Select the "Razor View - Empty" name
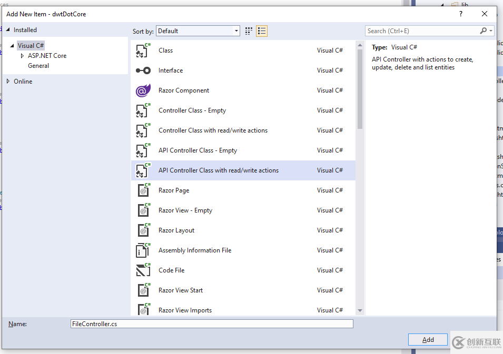Viewport: 503px width, 354px height. coord(185,210)
